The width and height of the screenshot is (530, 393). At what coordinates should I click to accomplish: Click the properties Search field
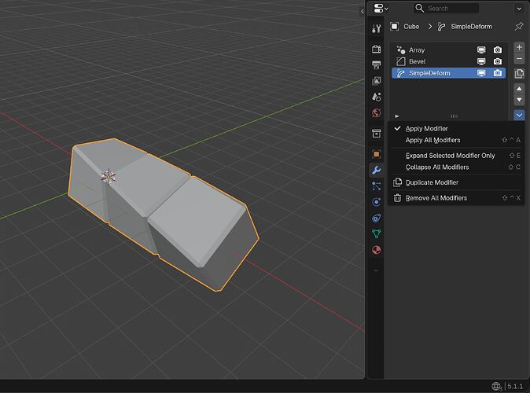tap(446, 9)
